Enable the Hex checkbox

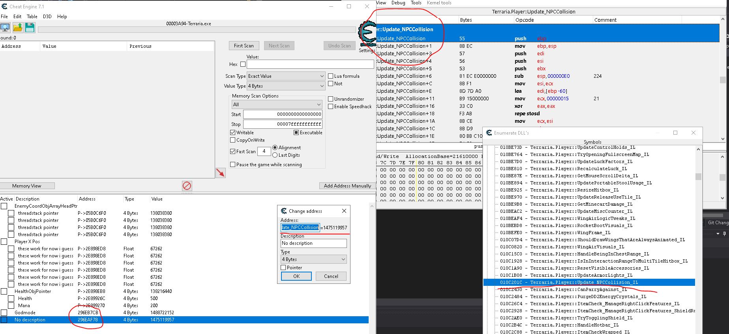[x=243, y=64]
